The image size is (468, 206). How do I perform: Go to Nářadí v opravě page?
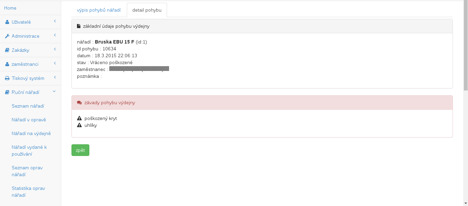point(29,120)
